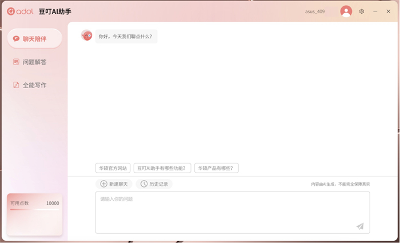The width and height of the screenshot is (400, 243).
Task: Click the 可用点数 progress bar
Action: [35, 210]
